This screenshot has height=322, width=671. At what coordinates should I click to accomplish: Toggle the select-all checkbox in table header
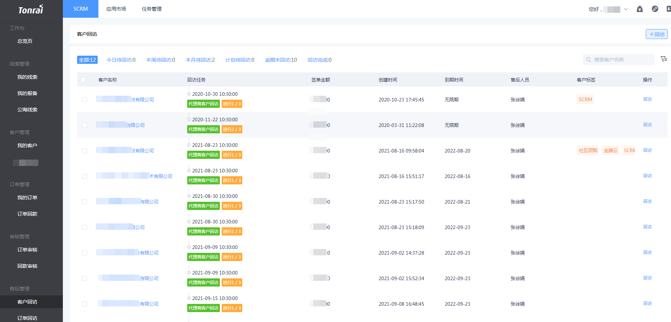(x=83, y=80)
